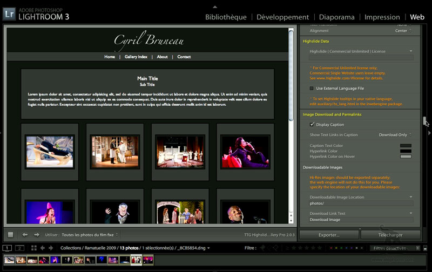Click the Highslide License input field
This screenshot has width=432, height=272.
361,58
